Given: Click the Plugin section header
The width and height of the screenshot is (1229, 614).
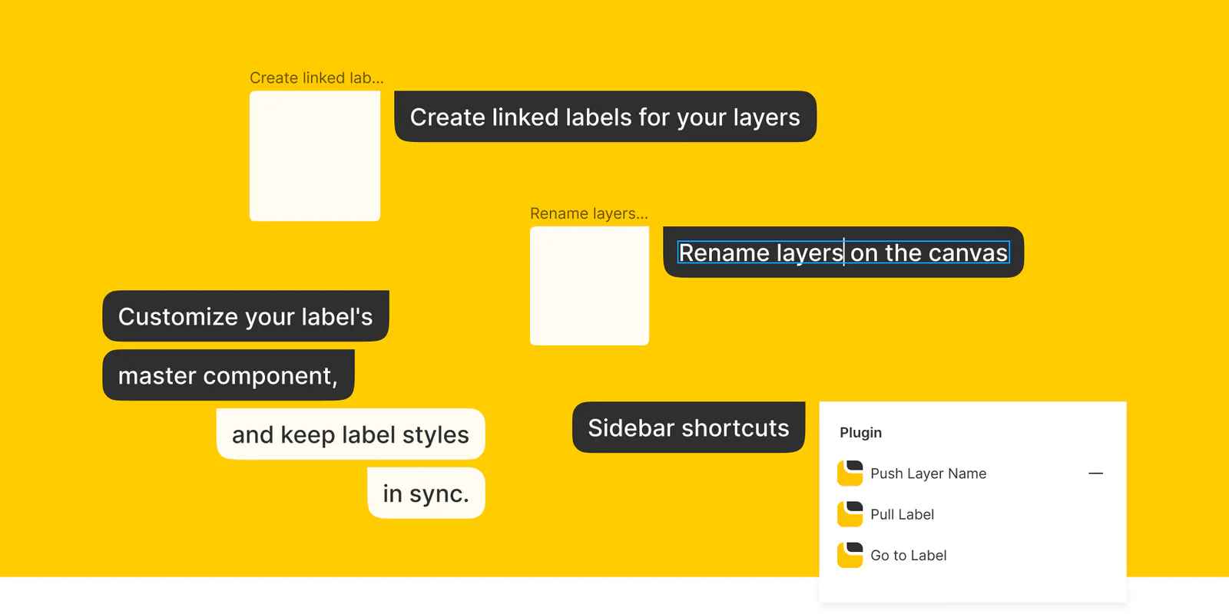Looking at the screenshot, I should click(x=860, y=433).
